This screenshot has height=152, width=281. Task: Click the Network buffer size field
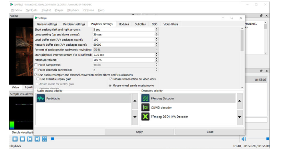point(124,45)
